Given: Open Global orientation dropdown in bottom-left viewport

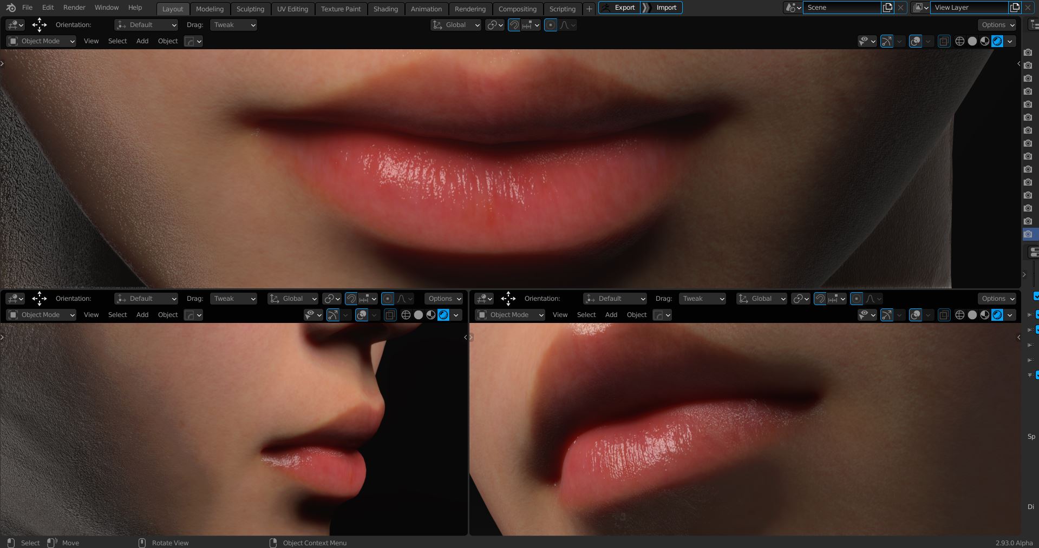Looking at the screenshot, I should pos(293,299).
